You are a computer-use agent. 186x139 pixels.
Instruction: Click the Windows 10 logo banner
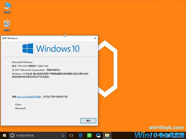[51, 48]
